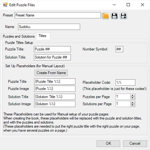Decrease Solutions per Page with the down arrow

click(x=133, y=105)
